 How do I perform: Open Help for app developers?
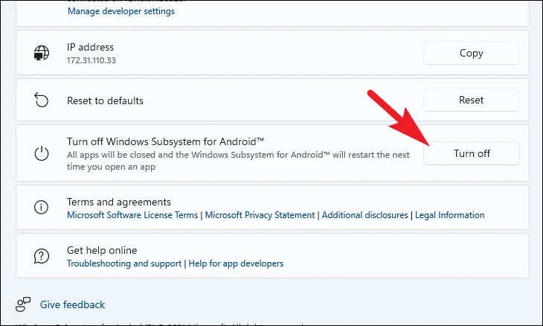tap(237, 263)
